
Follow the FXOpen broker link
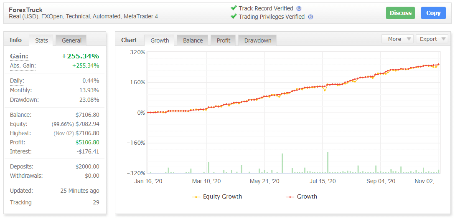click(52, 17)
